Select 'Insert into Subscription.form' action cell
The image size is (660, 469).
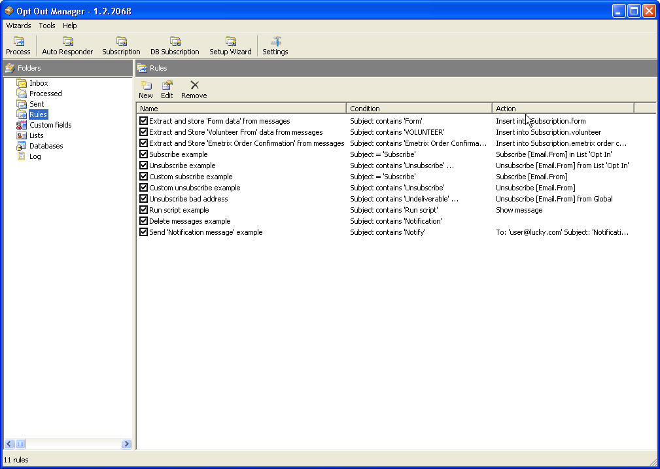click(x=541, y=121)
